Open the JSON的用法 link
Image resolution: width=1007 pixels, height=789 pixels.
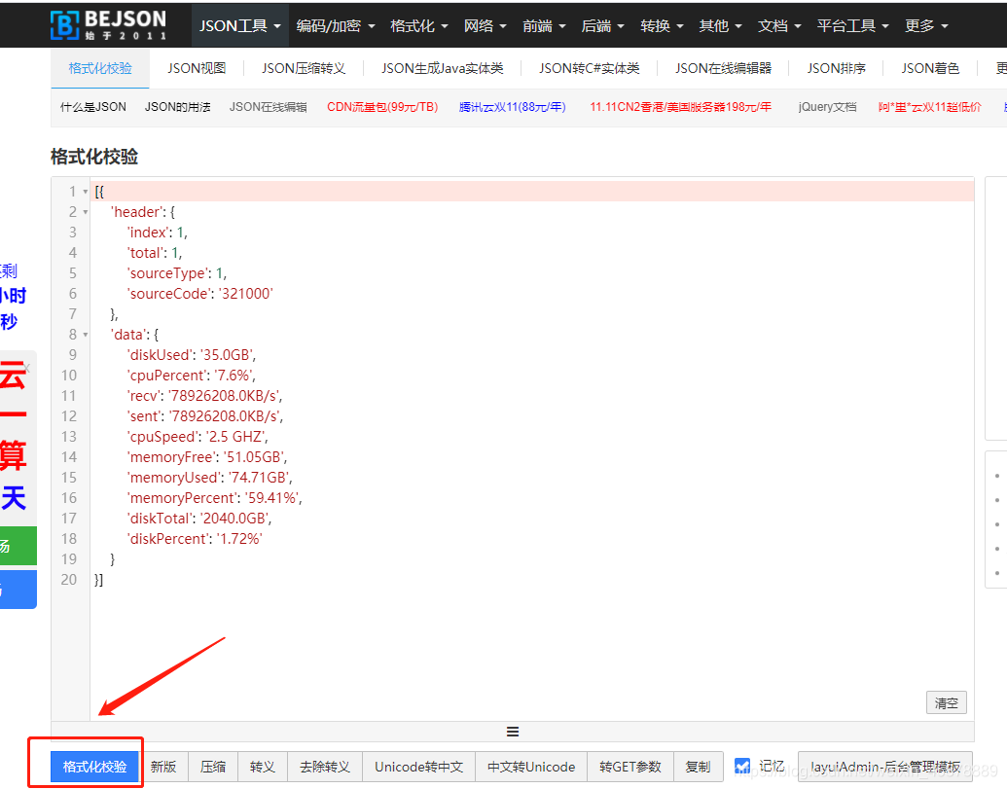pyautogui.click(x=177, y=107)
